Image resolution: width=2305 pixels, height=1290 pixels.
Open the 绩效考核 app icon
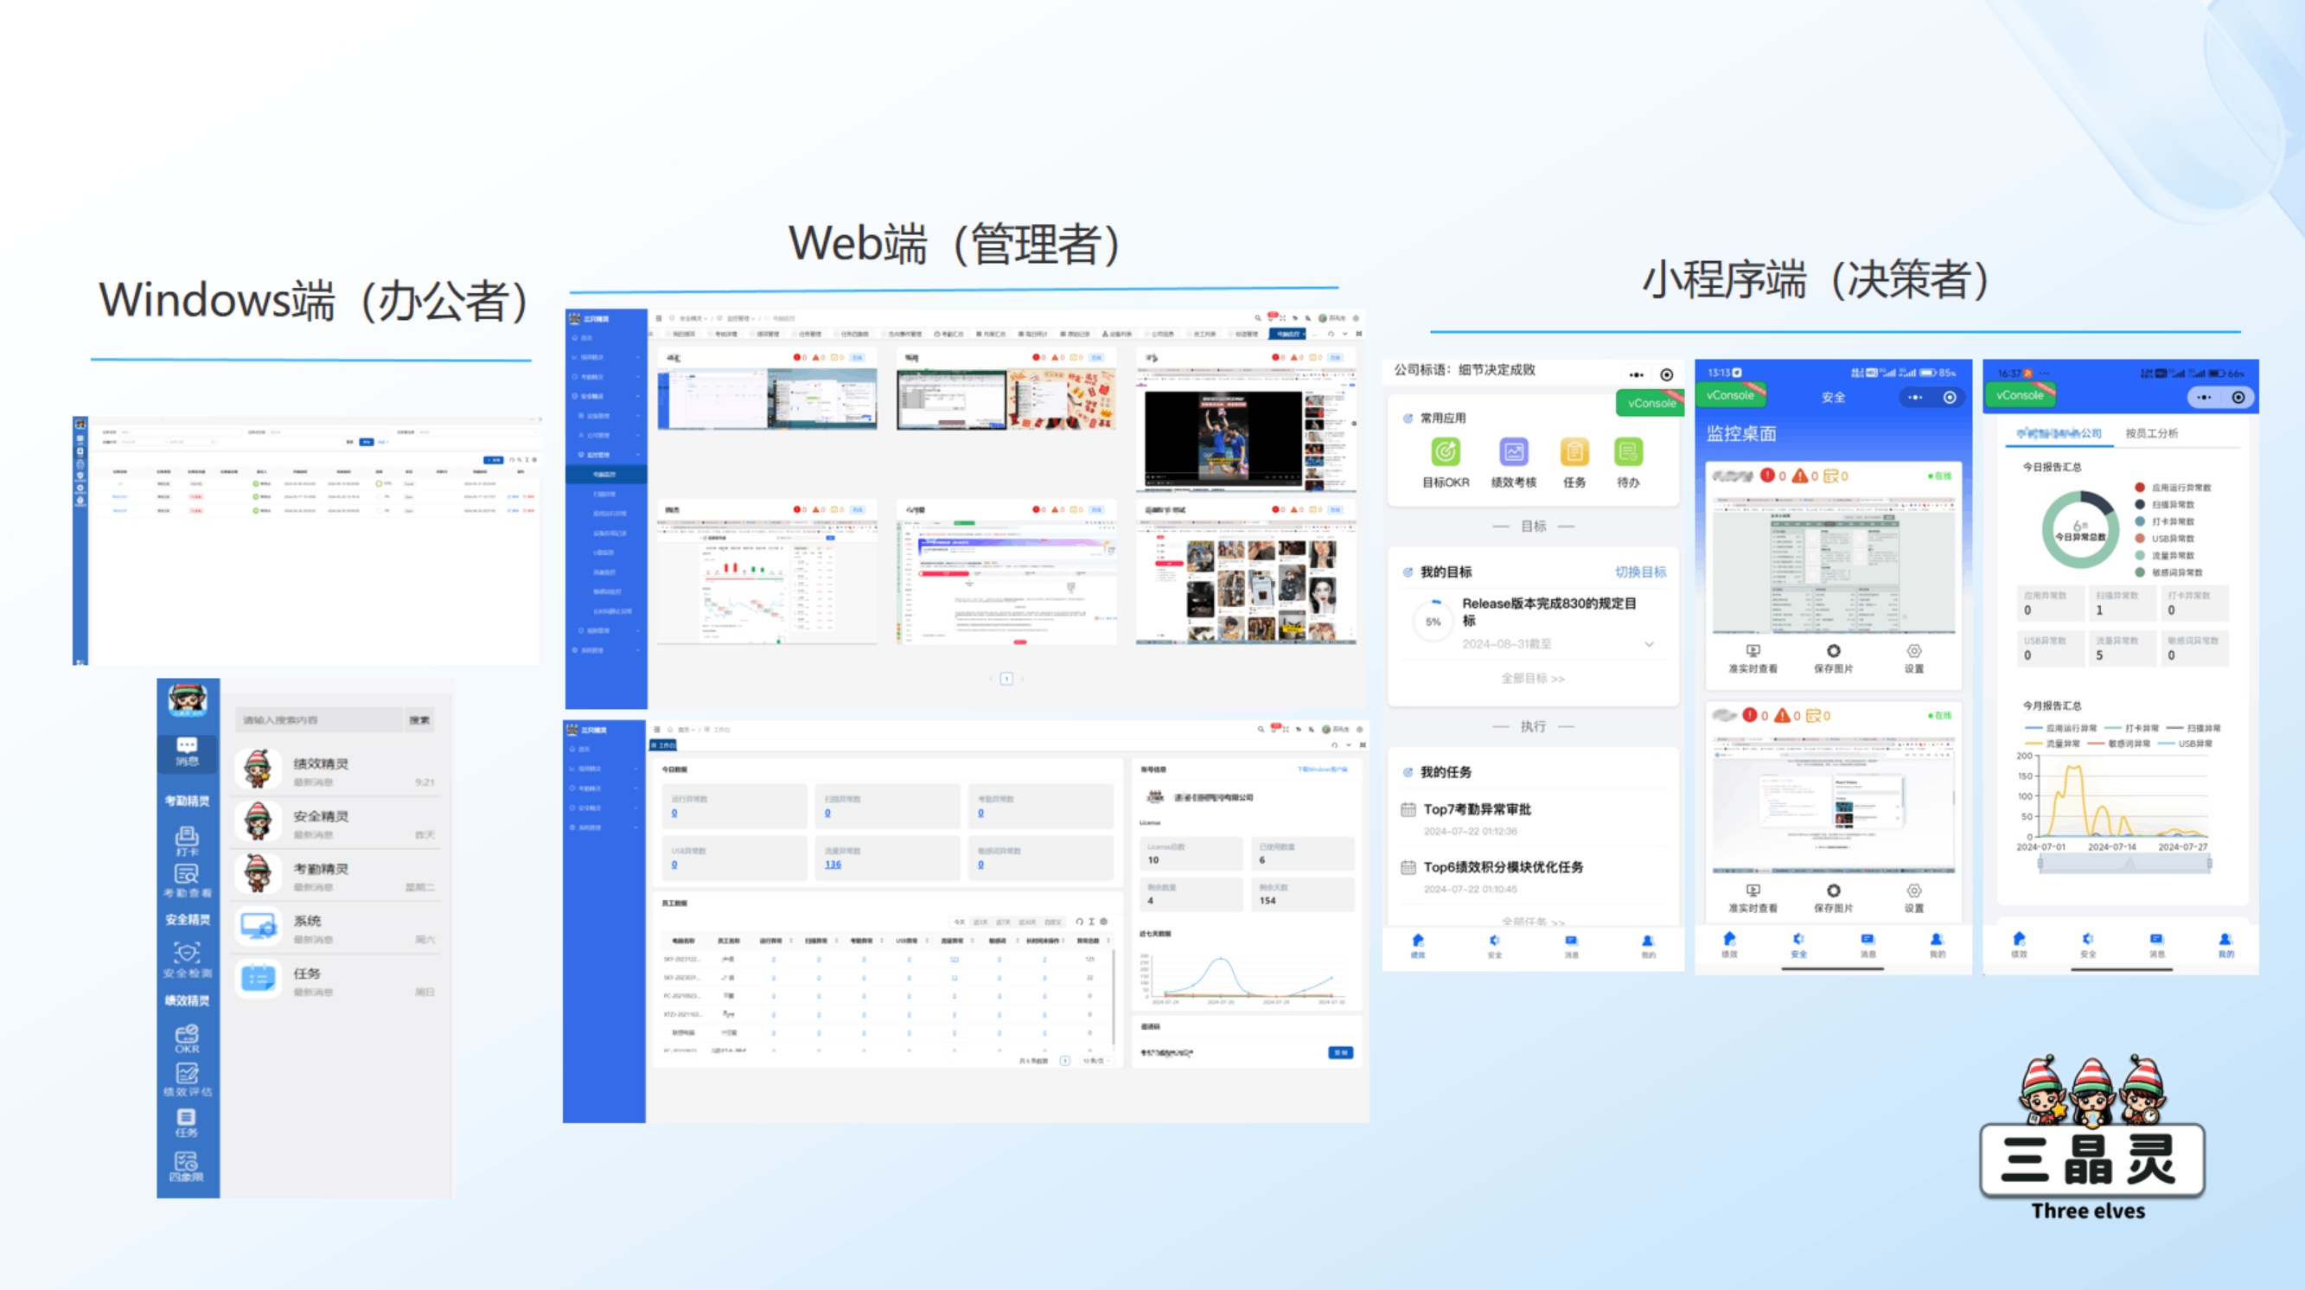tap(1513, 453)
